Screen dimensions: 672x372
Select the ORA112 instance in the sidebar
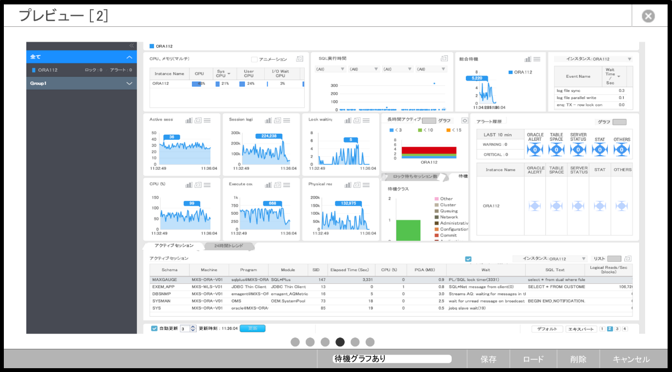tap(82, 70)
